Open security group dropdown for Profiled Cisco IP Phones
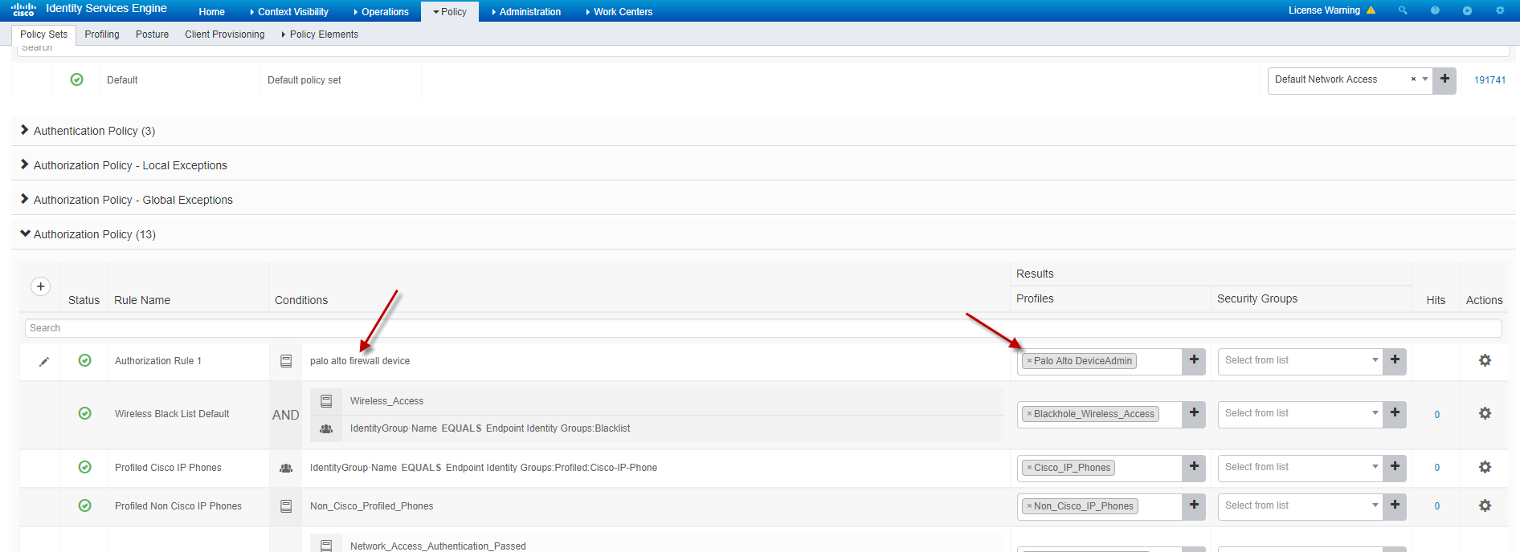The image size is (1520, 552). [x=1300, y=467]
